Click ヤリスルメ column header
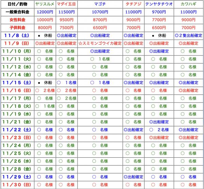 tap(45, 4)
